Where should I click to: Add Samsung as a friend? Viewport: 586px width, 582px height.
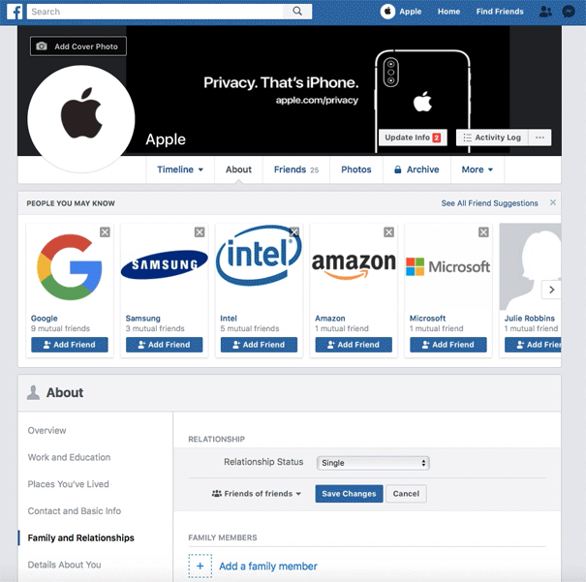pyautogui.click(x=164, y=345)
